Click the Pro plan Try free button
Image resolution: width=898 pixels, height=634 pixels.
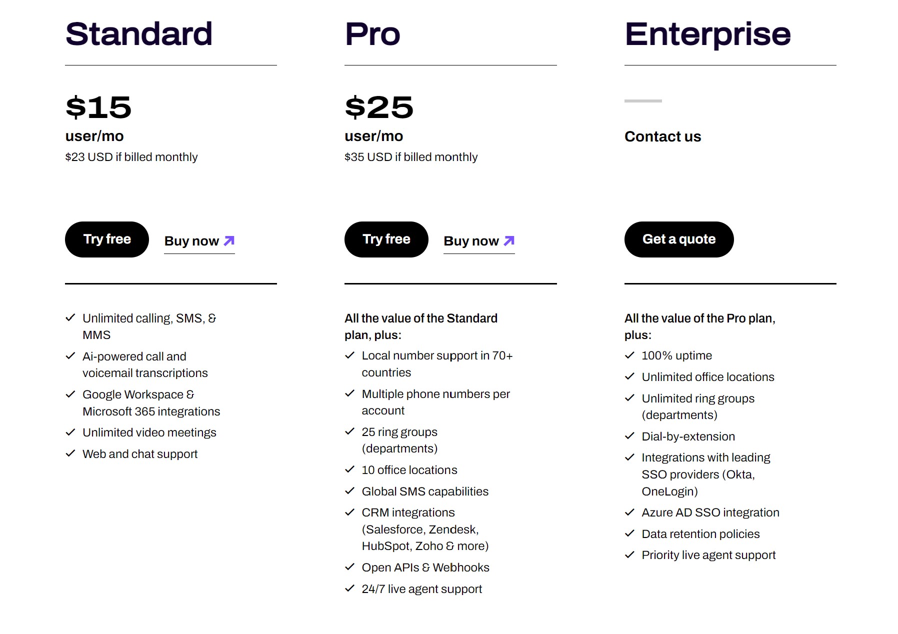pyautogui.click(x=386, y=239)
